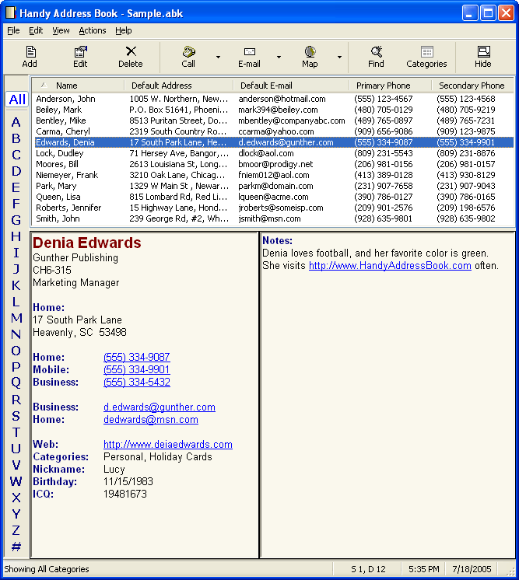Image resolution: width=519 pixels, height=580 pixels.
Task: Open the Actions menu
Action: (93, 30)
